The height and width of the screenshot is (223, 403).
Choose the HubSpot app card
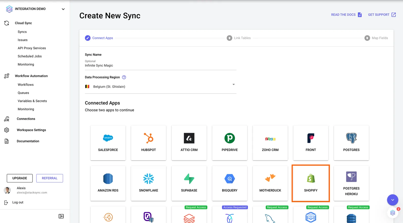[x=149, y=143]
